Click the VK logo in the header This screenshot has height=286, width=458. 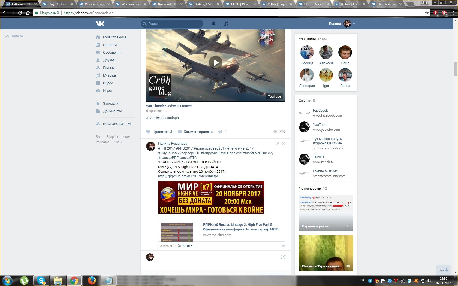pyautogui.click(x=100, y=24)
